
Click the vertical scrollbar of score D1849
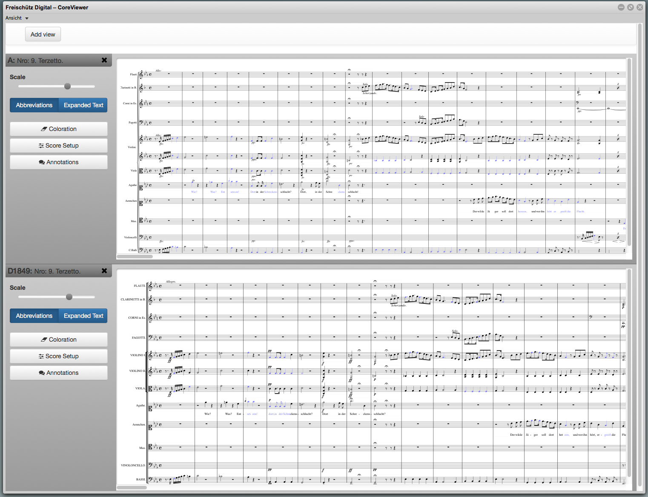[x=629, y=373]
